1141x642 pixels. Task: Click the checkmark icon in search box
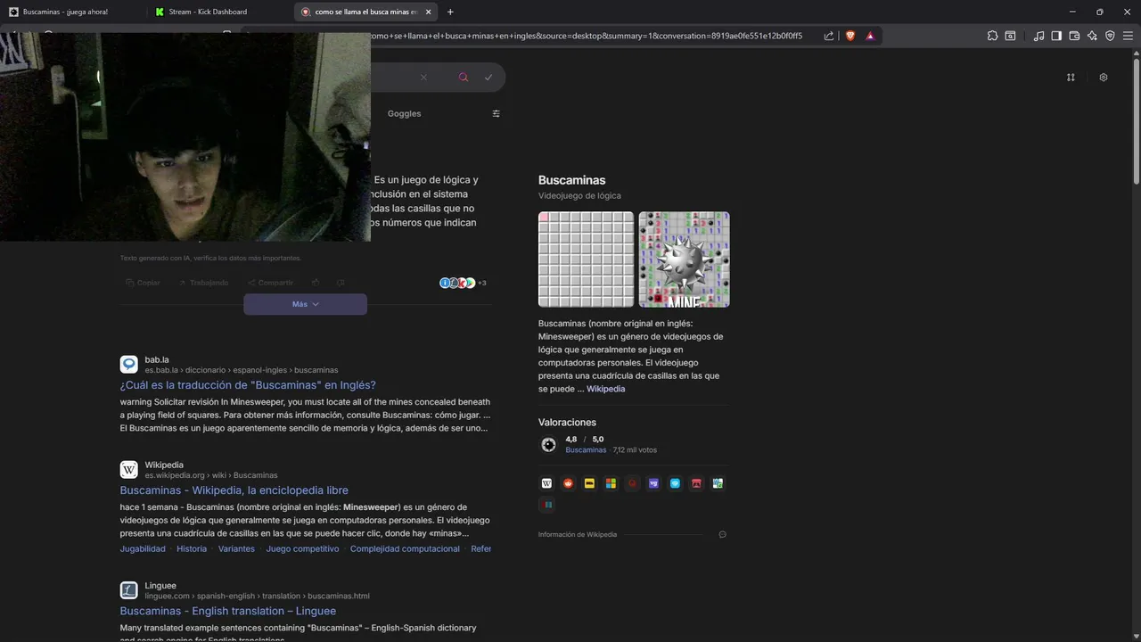[x=488, y=78]
